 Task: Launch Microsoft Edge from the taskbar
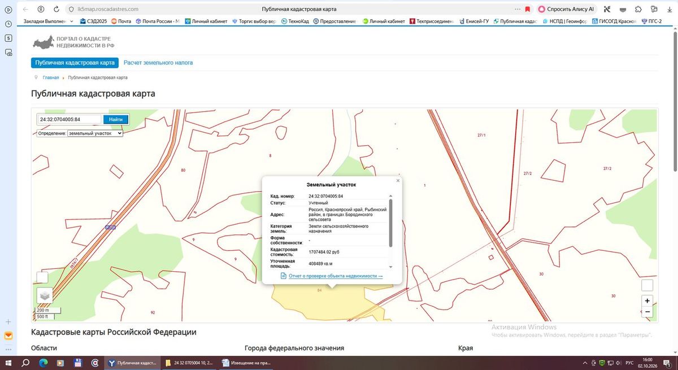[44, 362]
